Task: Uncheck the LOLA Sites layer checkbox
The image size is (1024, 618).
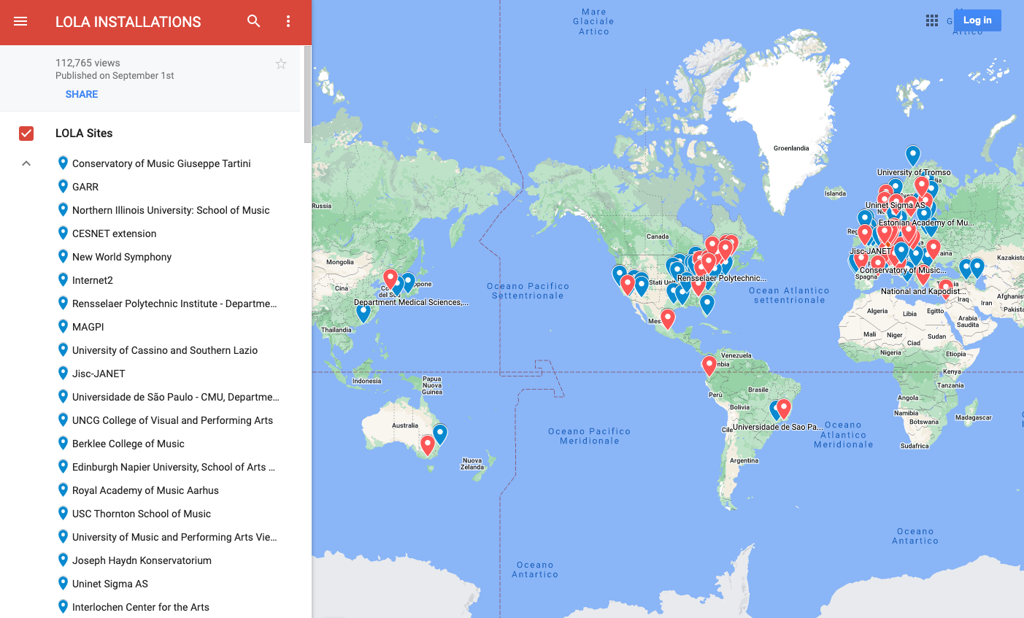Action: [26, 134]
